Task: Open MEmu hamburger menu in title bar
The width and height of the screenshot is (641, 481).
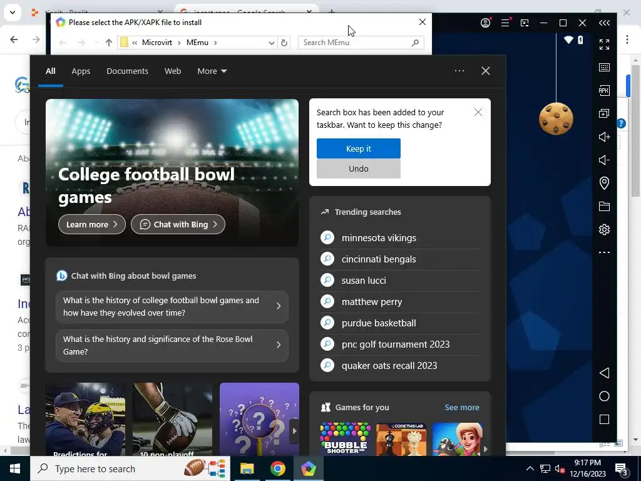Action: pyautogui.click(x=505, y=23)
